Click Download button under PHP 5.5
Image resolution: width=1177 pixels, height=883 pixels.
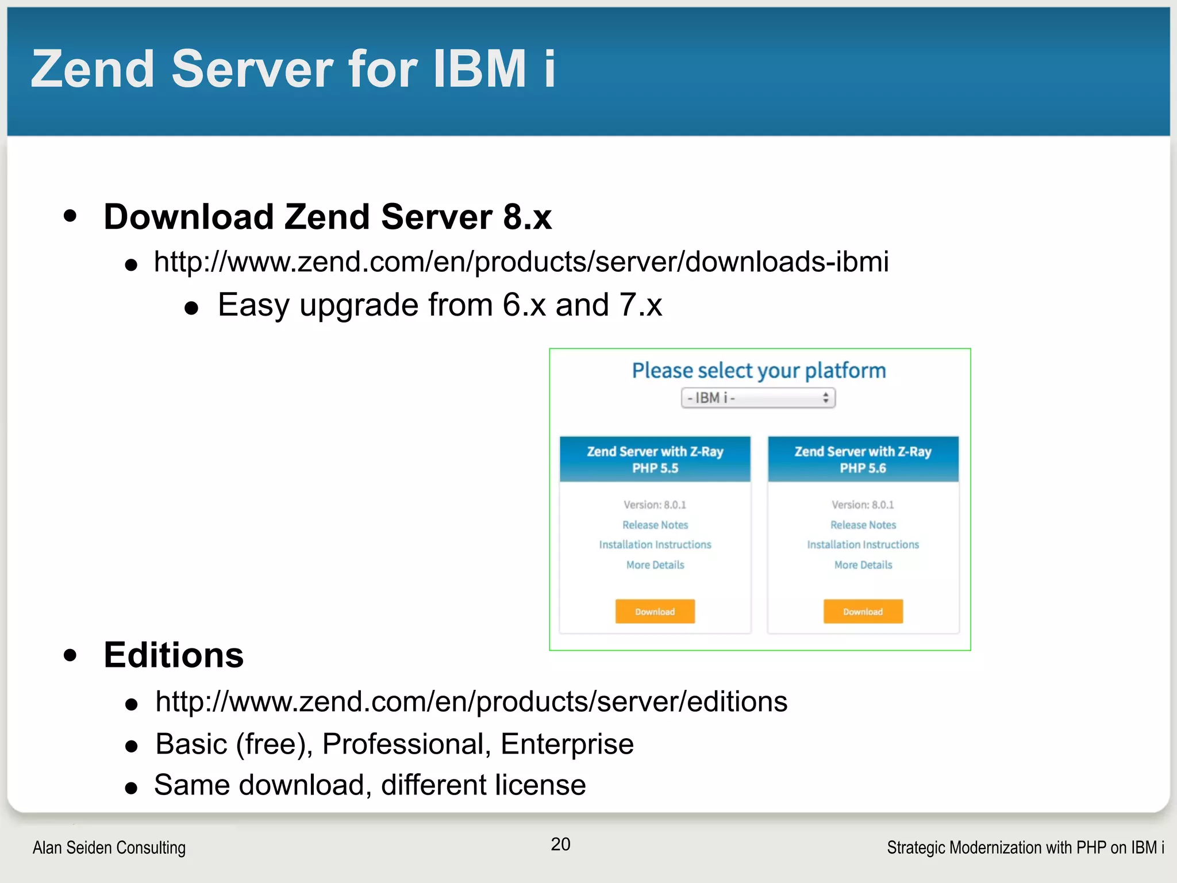click(655, 611)
